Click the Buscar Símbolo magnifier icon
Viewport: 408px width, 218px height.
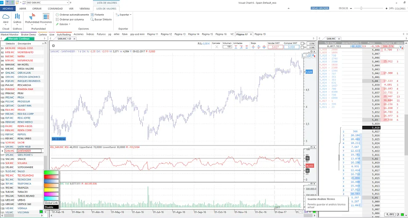91,19
